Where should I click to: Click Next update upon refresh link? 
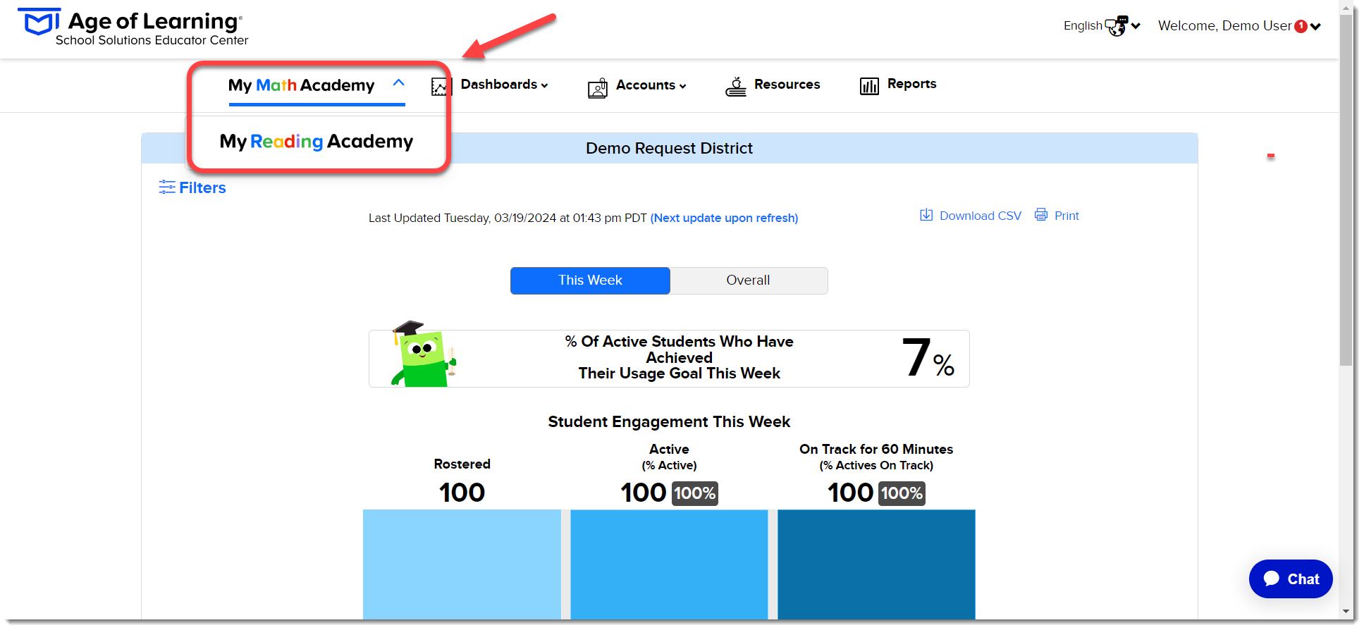click(x=724, y=218)
